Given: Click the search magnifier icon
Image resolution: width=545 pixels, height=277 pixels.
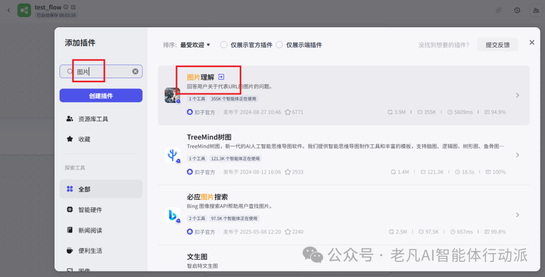Looking at the screenshot, I should tap(70, 71).
